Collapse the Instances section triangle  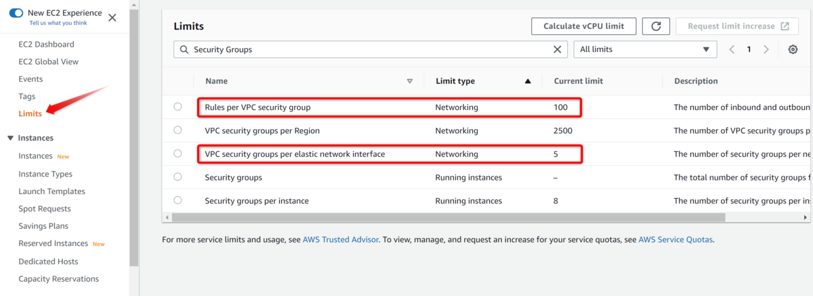10,138
